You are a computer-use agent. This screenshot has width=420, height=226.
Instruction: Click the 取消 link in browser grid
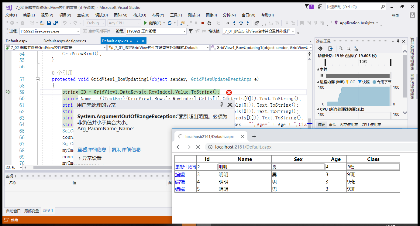[191, 167]
